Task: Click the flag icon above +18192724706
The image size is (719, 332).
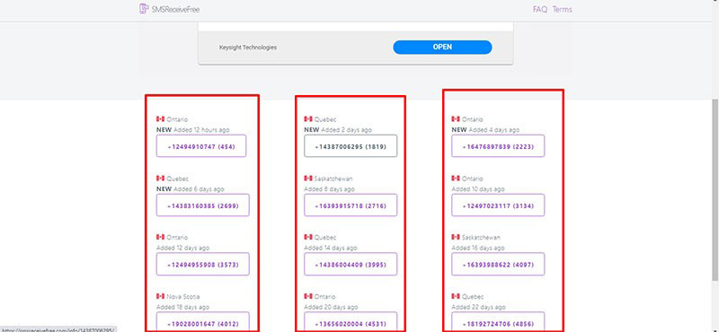Action: click(456, 296)
